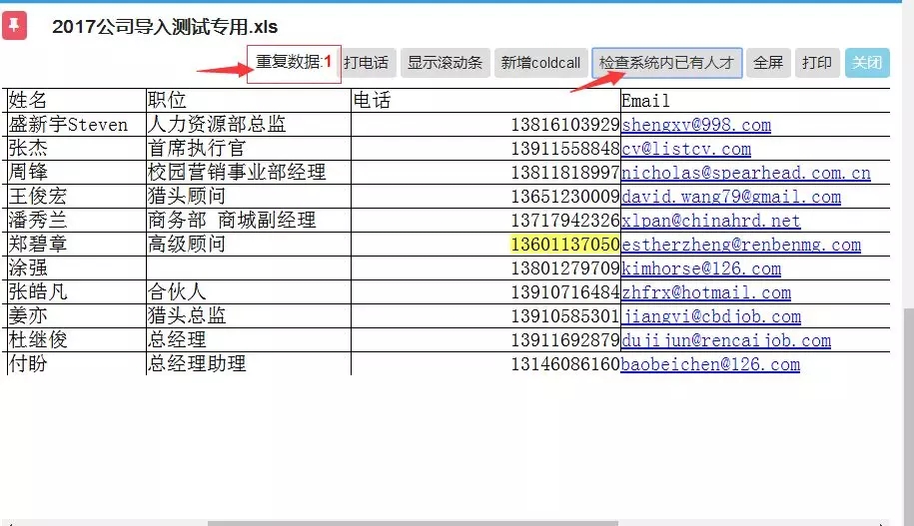Screen dimensions: 914x526
Task: Open email link dujijun@rencaijob.com
Action: coord(726,340)
